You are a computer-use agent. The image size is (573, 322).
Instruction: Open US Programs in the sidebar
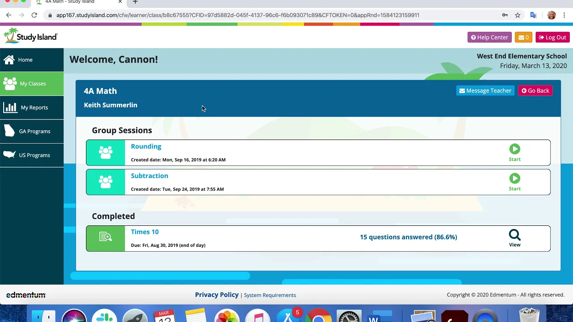31,155
